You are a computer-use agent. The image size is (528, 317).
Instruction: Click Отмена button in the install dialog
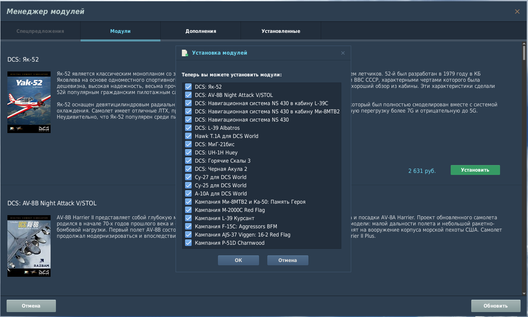pyautogui.click(x=287, y=260)
